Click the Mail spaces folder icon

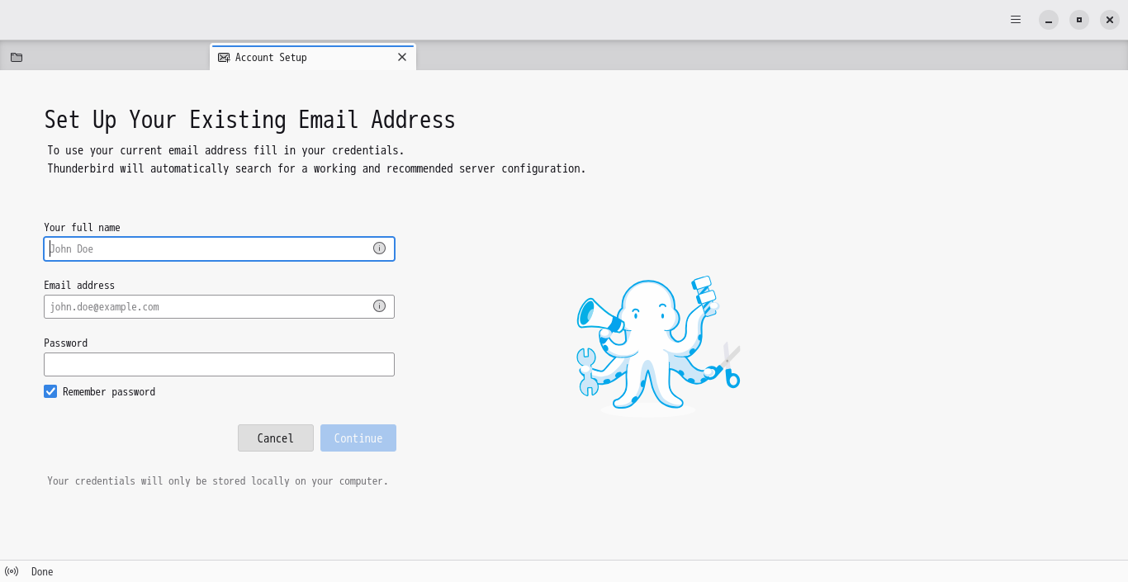click(16, 57)
